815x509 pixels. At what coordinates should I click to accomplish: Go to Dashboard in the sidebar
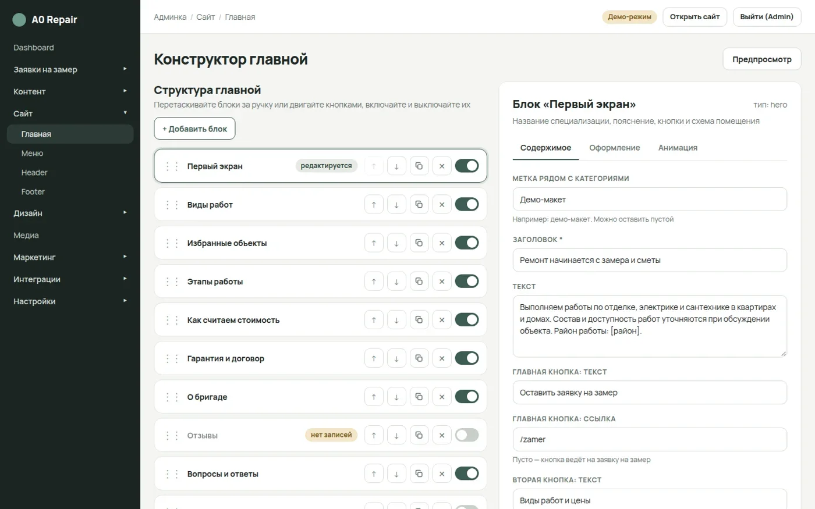pos(70,48)
